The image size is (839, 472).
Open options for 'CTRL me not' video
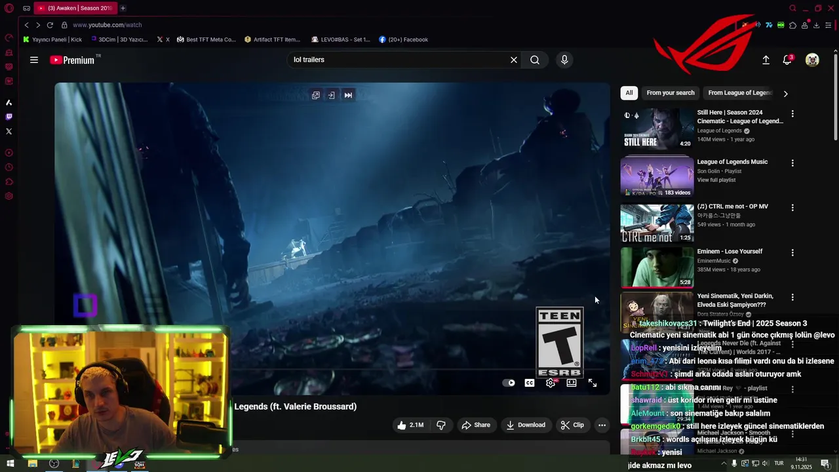(x=792, y=207)
